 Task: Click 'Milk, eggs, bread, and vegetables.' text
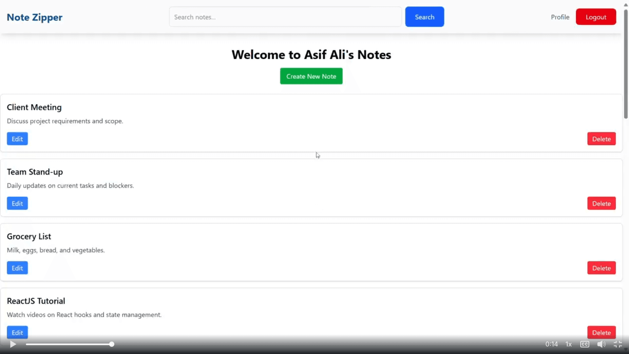56,250
